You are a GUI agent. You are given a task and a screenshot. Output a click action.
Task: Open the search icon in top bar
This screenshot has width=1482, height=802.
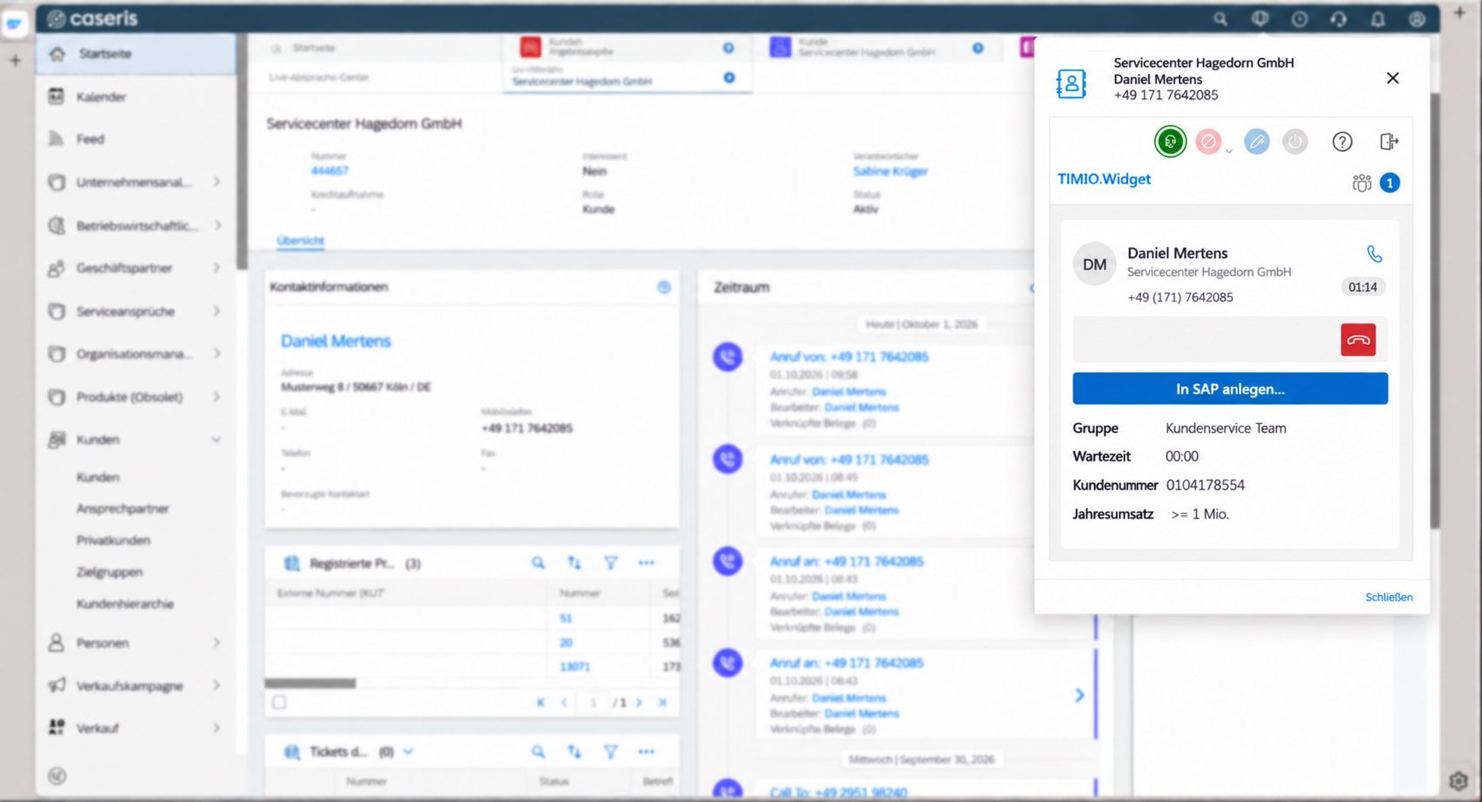pos(1220,18)
